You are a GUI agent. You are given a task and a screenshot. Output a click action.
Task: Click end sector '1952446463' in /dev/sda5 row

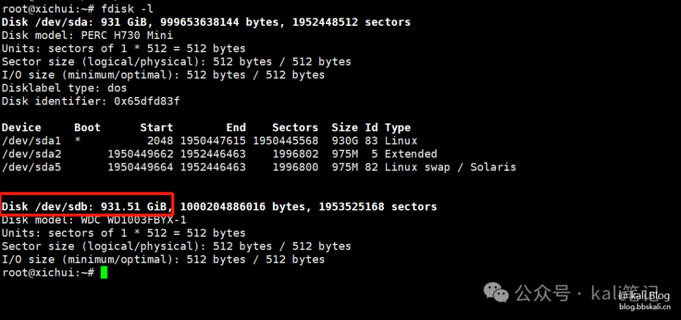tap(213, 168)
